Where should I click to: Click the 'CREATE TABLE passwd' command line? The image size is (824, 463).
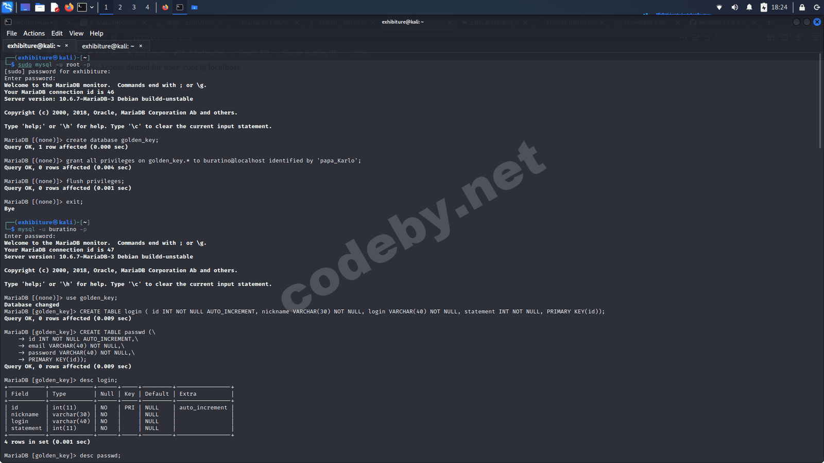pyautogui.click(x=117, y=332)
